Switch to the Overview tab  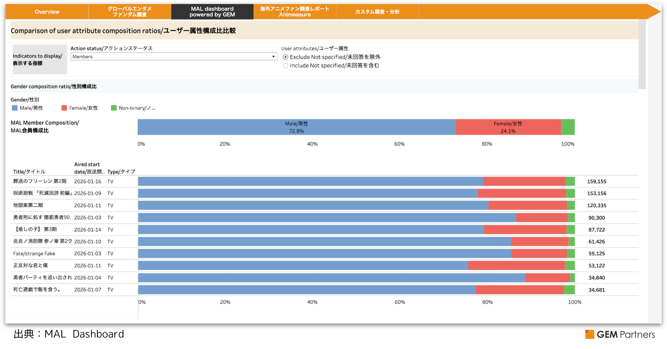click(47, 12)
